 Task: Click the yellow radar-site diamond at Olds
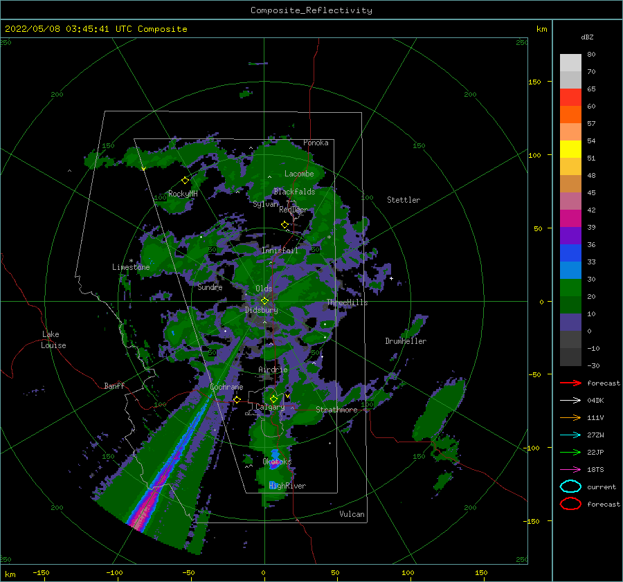point(264,301)
